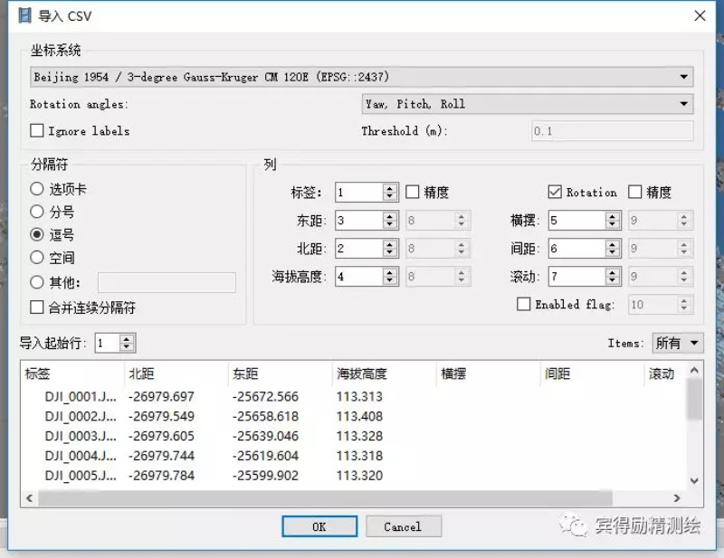Close the Import CSV dialog
The width and height of the screenshot is (724, 558).
[x=699, y=15]
